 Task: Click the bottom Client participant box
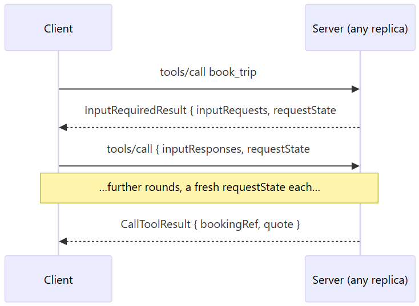click(58, 279)
